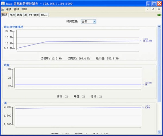Close the main Java console window
Viewport: 163px width, 136px height.
click(x=160, y=3)
